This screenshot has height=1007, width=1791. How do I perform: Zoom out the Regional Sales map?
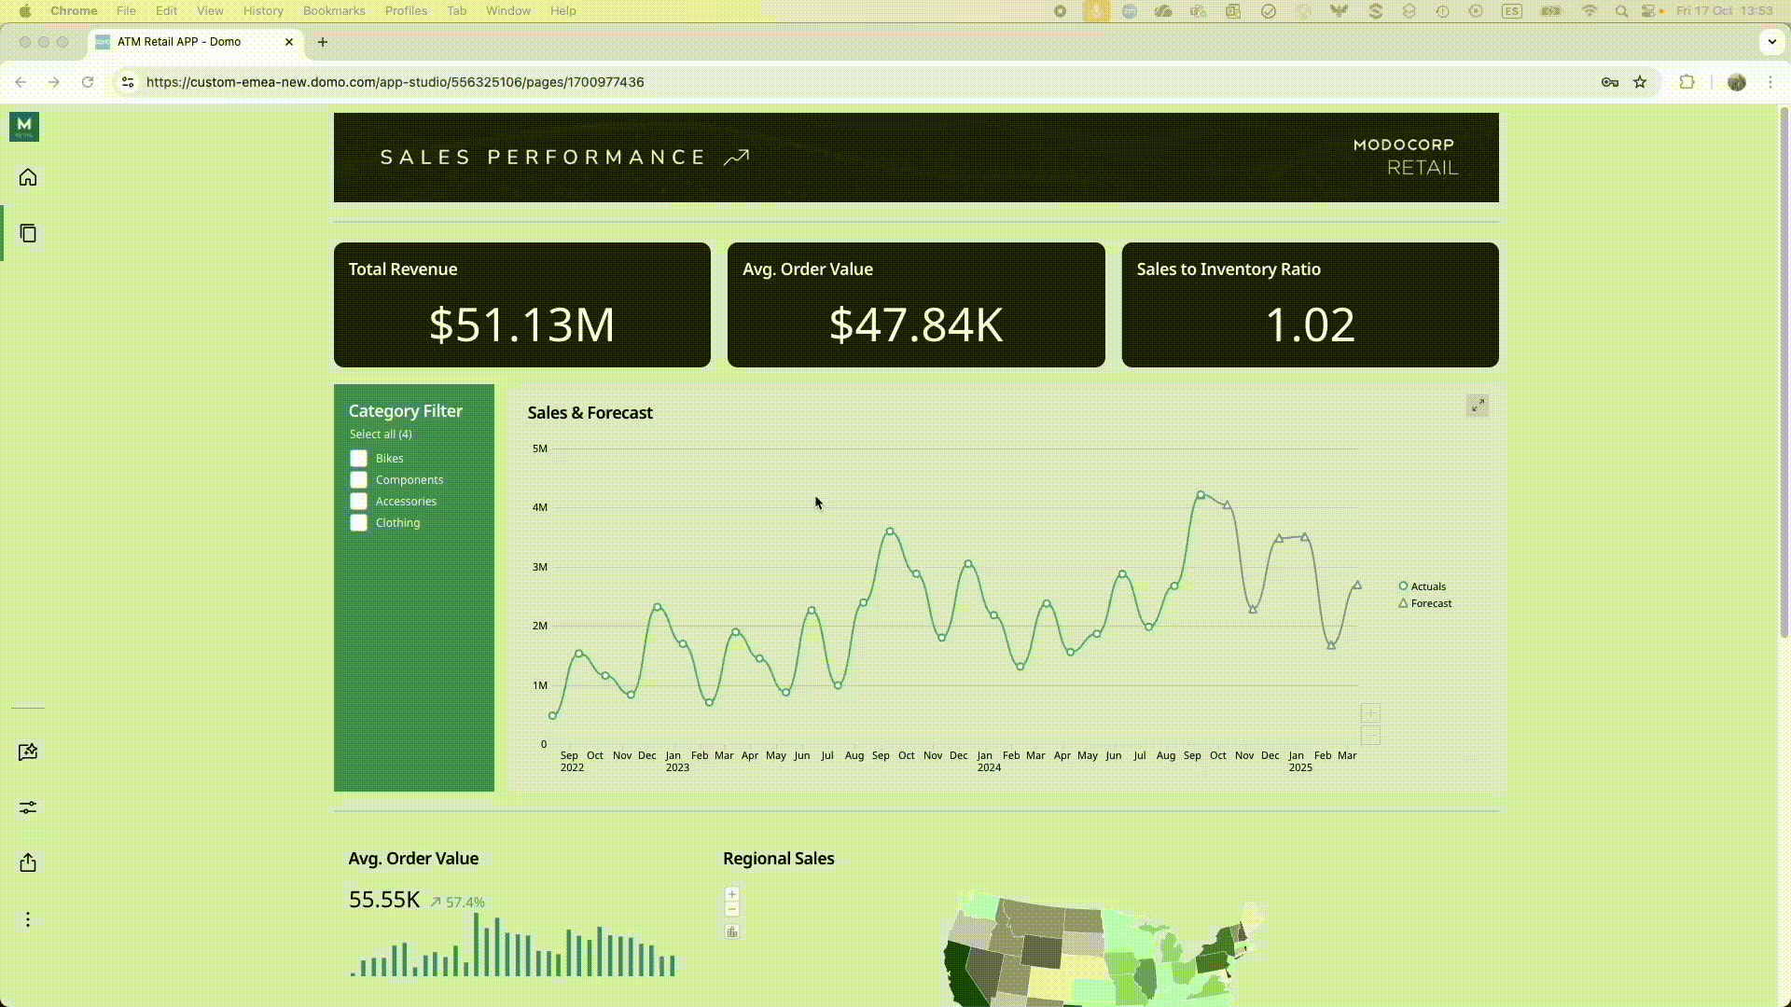click(x=732, y=909)
